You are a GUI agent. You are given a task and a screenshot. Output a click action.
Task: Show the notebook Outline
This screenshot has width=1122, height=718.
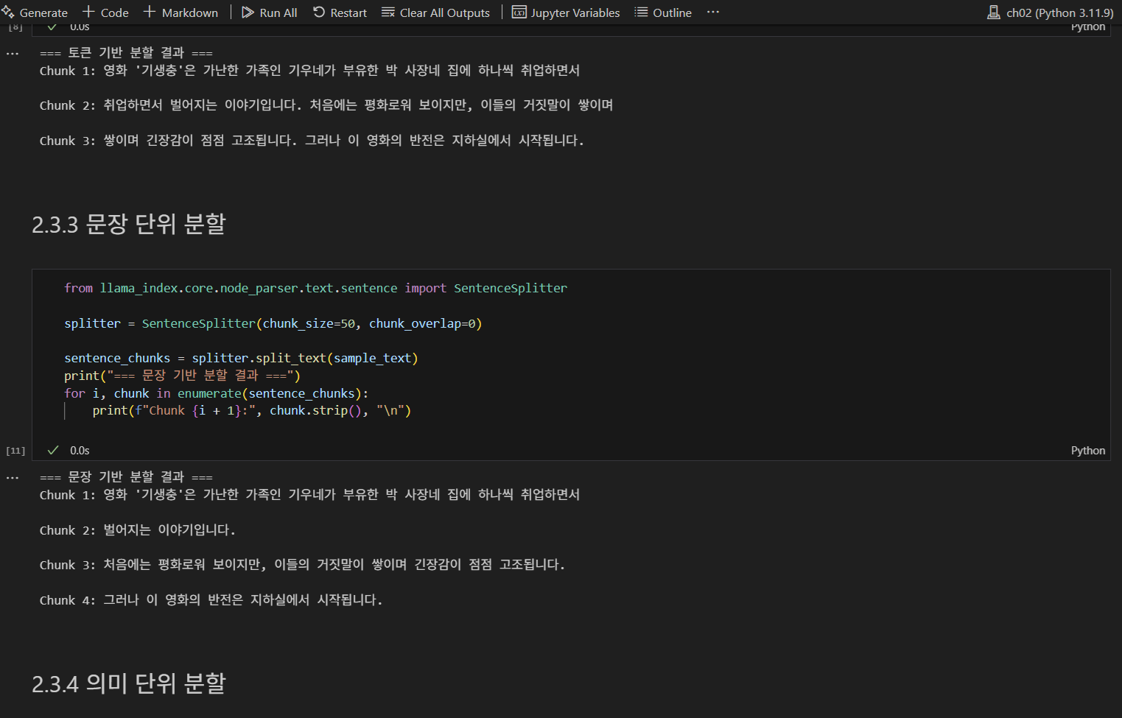pyautogui.click(x=663, y=13)
